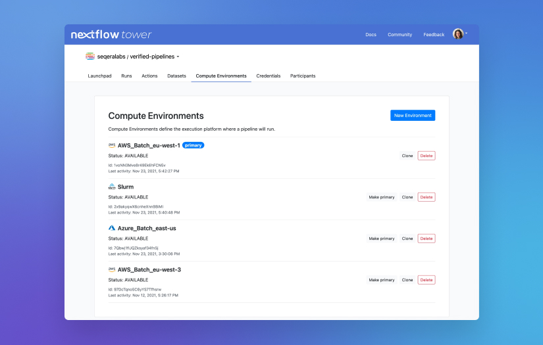Click Last activity Nov 23, 2021, 5:42:27 PM

click(x=143, y=171)
